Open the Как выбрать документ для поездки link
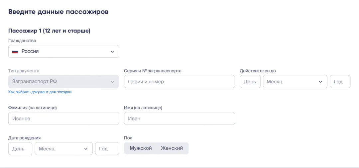Image resolution: width=359 pixels, height=168 pixels. click(x=40, y=92)
